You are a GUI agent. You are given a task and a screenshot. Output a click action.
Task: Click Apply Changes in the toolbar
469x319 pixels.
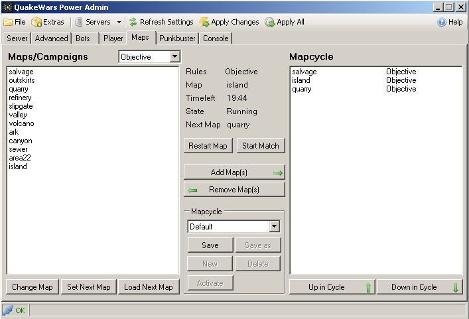229,22
